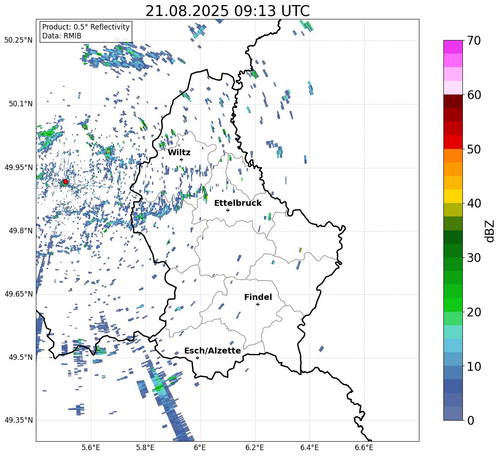500x456 pixels.
Task: Click the 70 label on the colorbar
Action: [474, 41]
